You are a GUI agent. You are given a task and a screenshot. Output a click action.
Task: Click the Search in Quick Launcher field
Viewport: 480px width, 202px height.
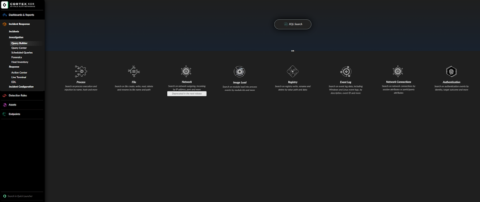tap(23, 196)
